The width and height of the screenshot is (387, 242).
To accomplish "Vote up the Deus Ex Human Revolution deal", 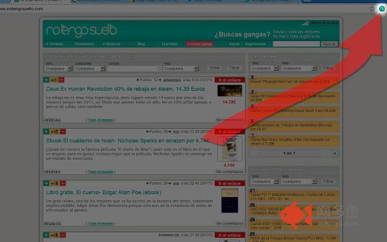I will 46,80.
